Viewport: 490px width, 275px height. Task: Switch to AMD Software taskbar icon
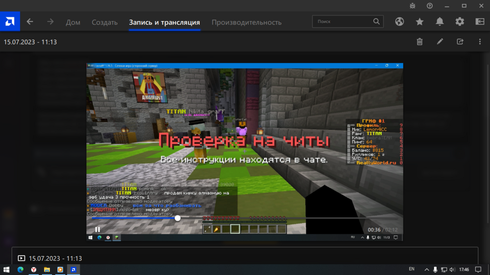[73, 270]
